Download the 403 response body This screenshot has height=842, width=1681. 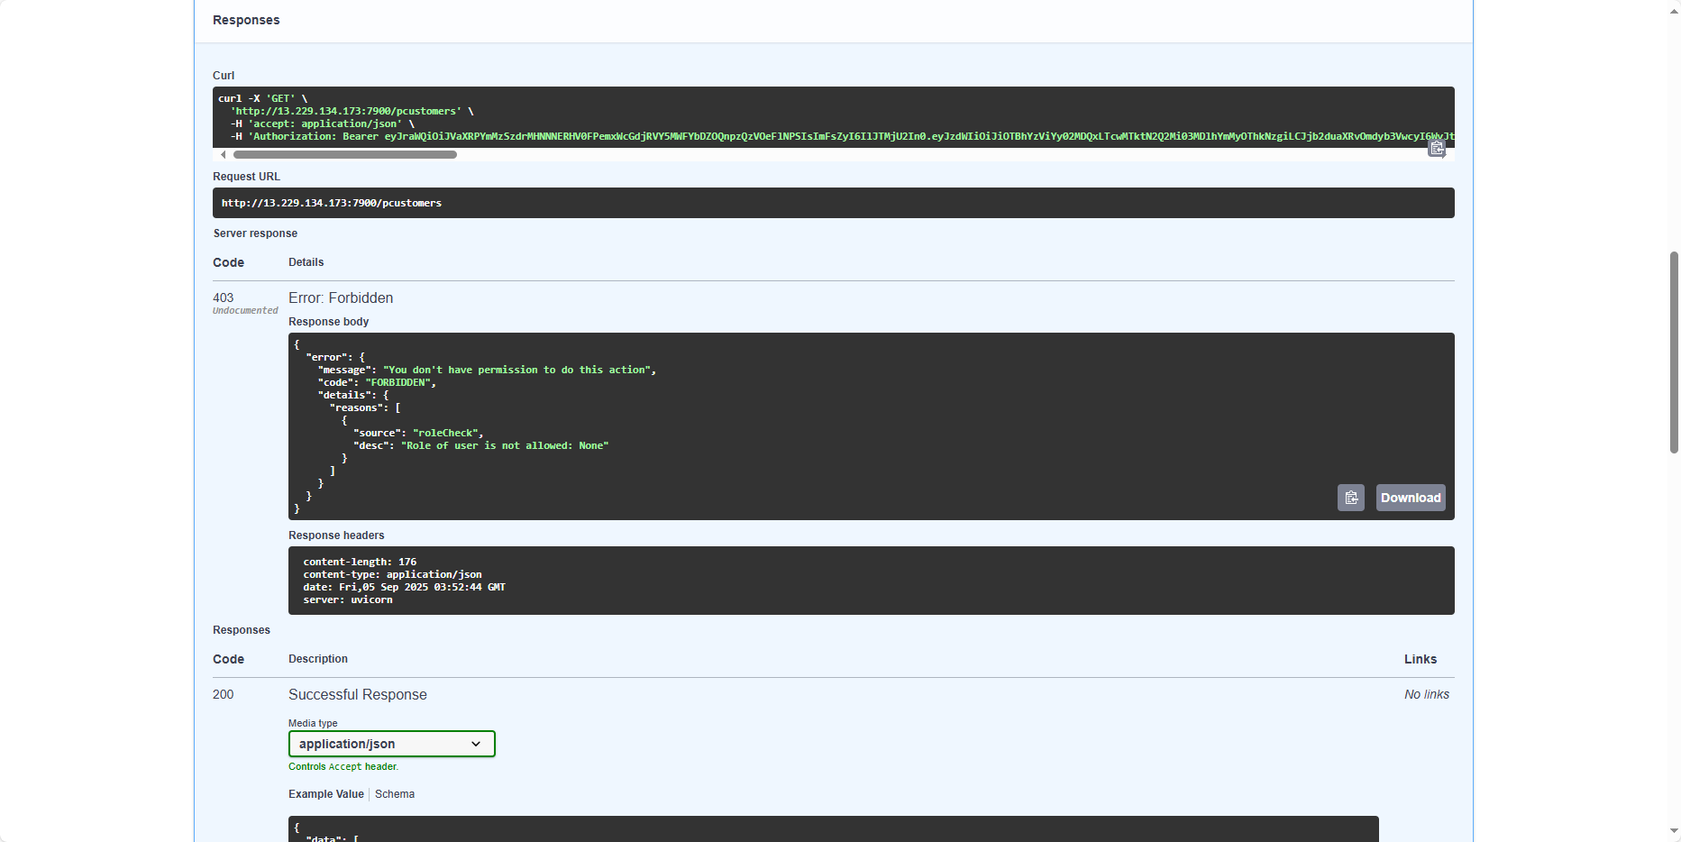pos(1410,498)
